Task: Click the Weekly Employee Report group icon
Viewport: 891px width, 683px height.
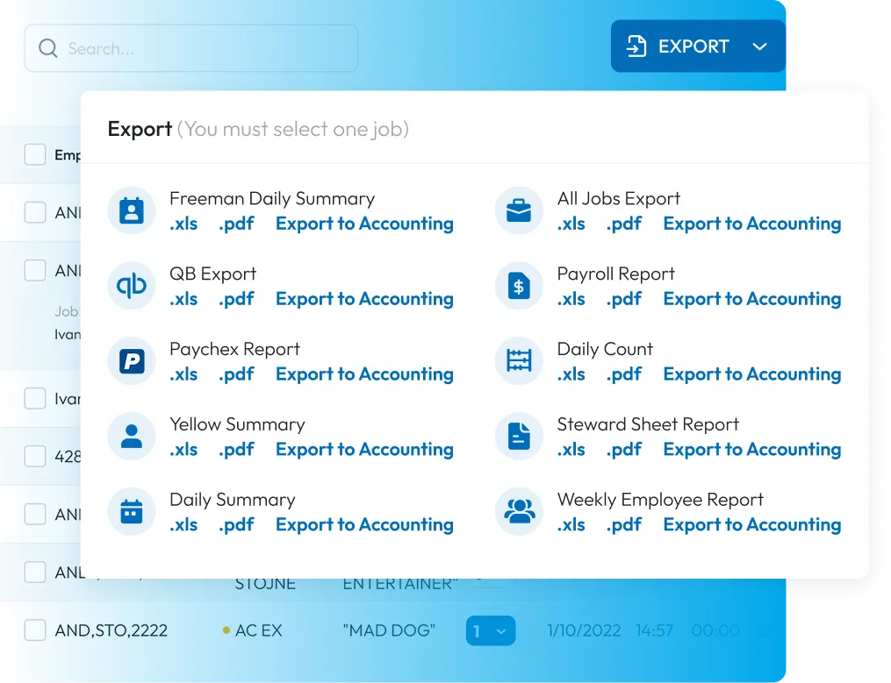Action: coord(519,512)
